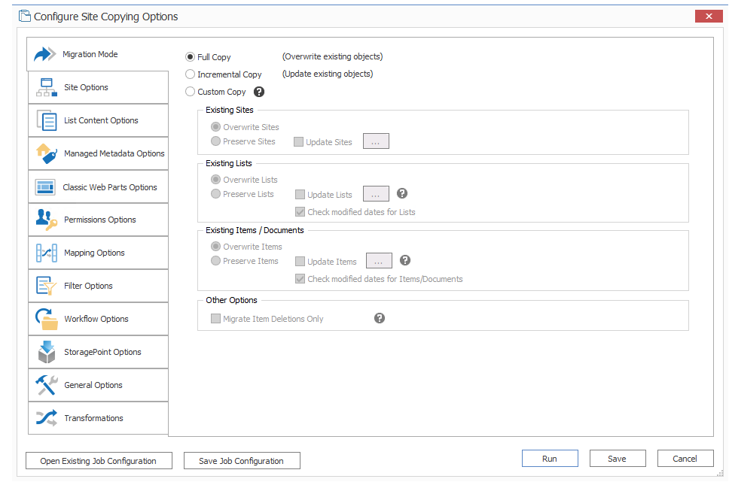Choose the Custom Copy radio option
The width and height of the screenshot is (729, 482).
[190, 92]
